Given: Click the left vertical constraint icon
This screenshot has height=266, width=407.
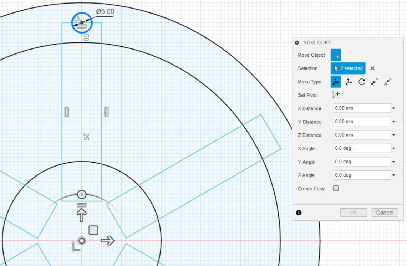Looking at the screenshot, I should click(66, 112).
